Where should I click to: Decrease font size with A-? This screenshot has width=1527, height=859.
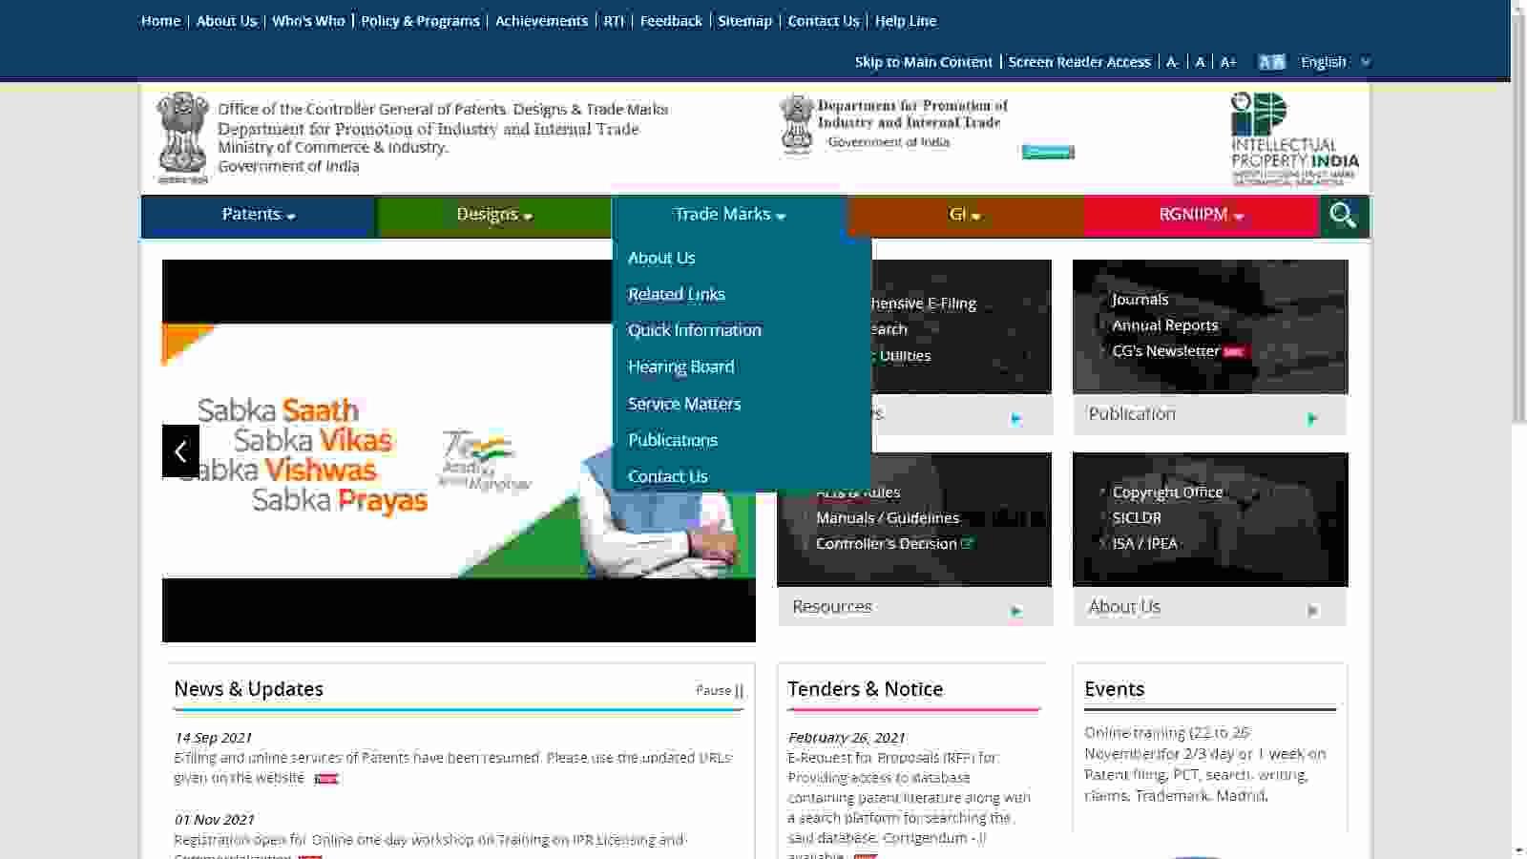point(1172,62)
